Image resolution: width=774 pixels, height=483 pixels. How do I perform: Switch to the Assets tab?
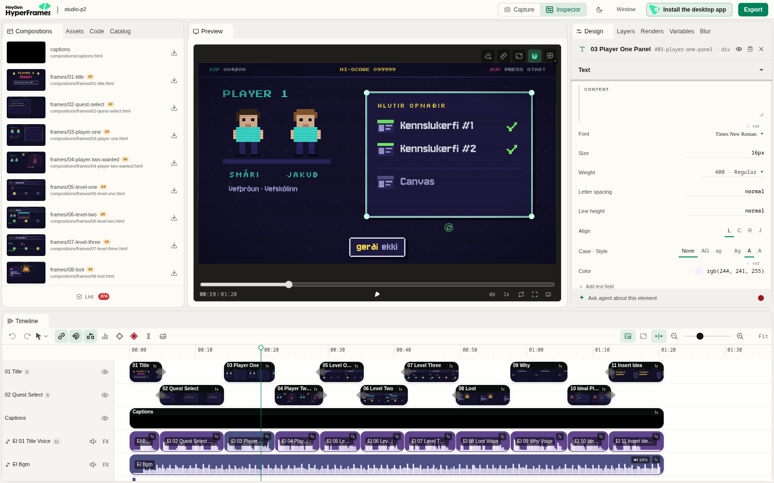[74, 31]
